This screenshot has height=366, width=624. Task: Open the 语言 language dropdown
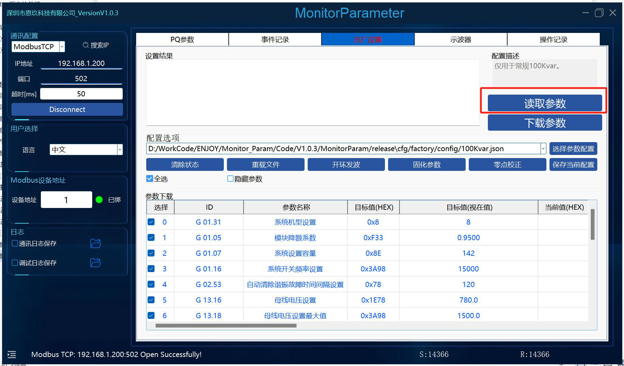click(120, 149)
